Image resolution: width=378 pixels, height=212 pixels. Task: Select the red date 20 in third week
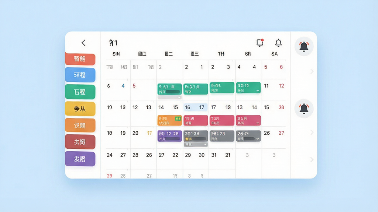(281, 107)
